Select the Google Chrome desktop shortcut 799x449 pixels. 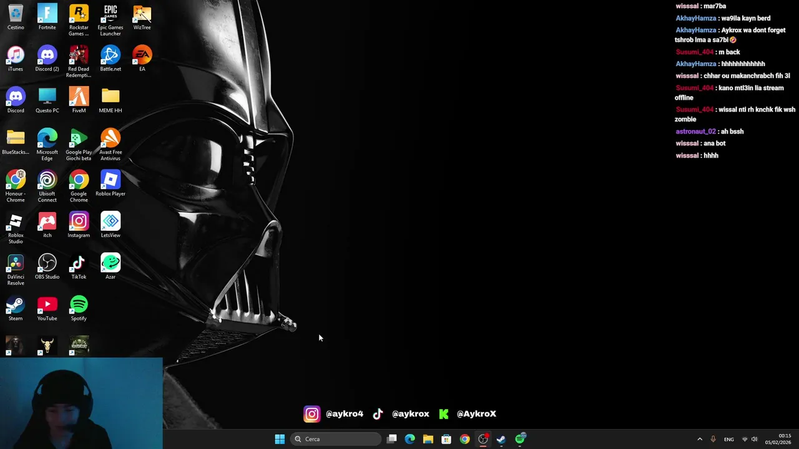79,186
